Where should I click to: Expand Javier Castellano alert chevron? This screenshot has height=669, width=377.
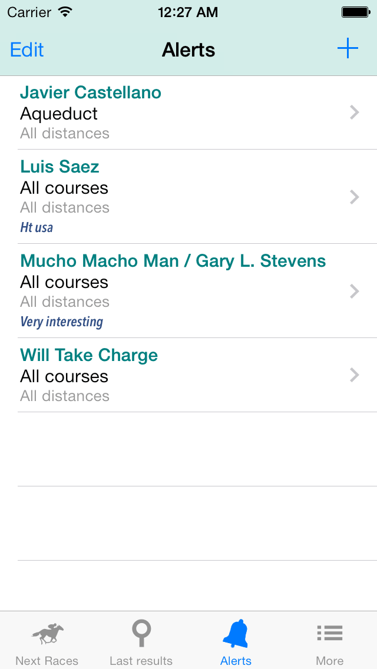tap(354, 112)
